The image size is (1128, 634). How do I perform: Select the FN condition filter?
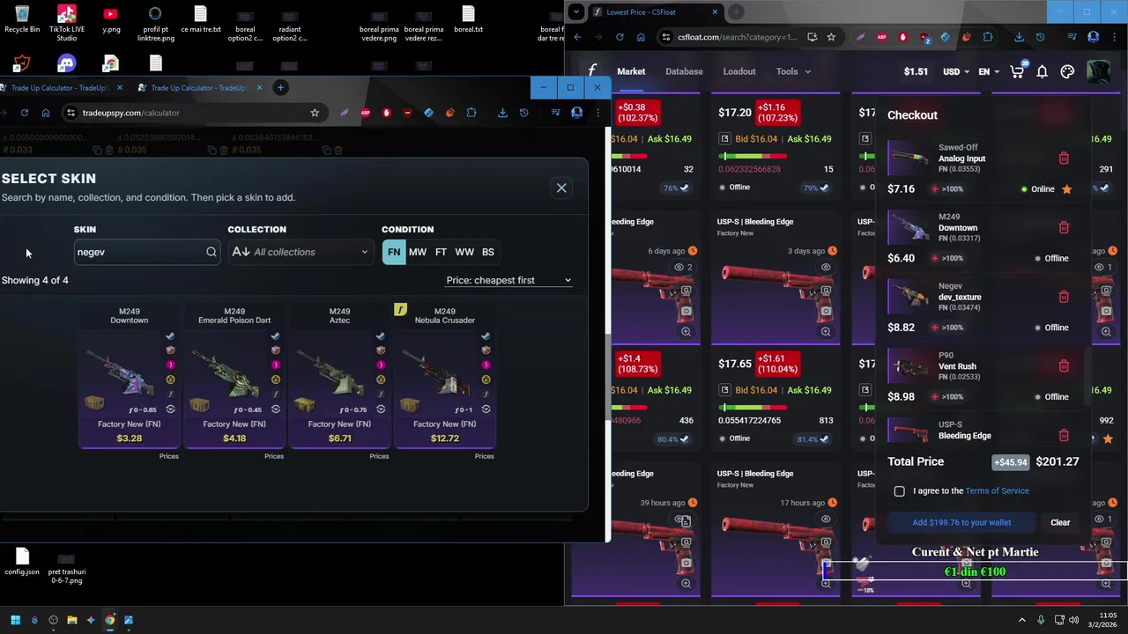click(394, 252)
